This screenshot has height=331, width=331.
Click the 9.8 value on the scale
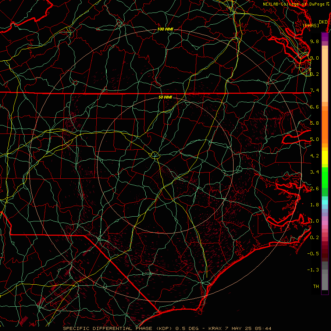314,41
